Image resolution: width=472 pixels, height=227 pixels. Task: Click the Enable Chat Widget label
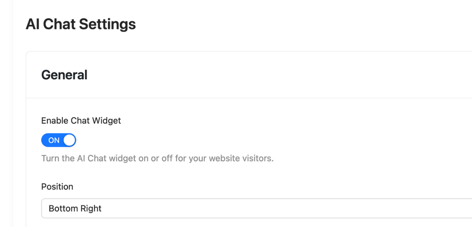(x=81, y=121)
